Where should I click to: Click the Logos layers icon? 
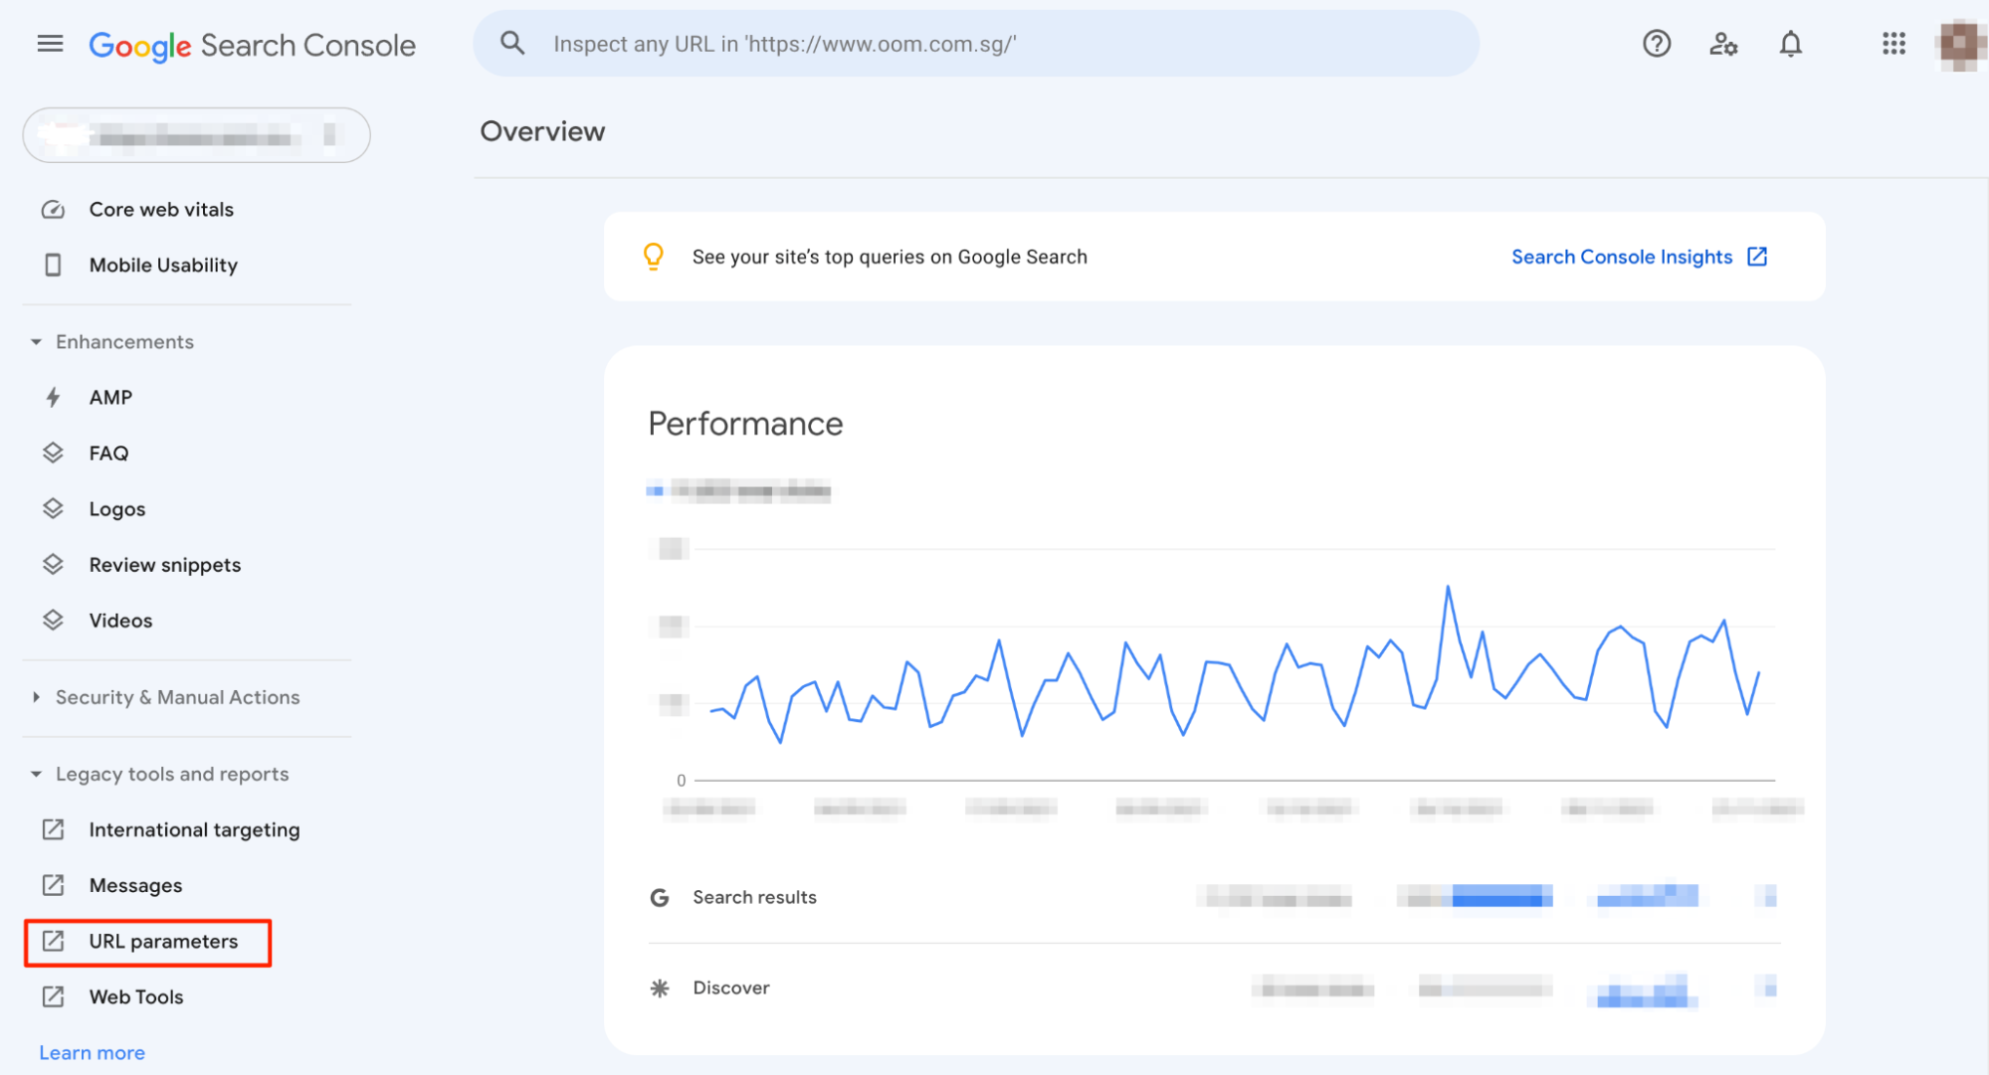point(53,509)
